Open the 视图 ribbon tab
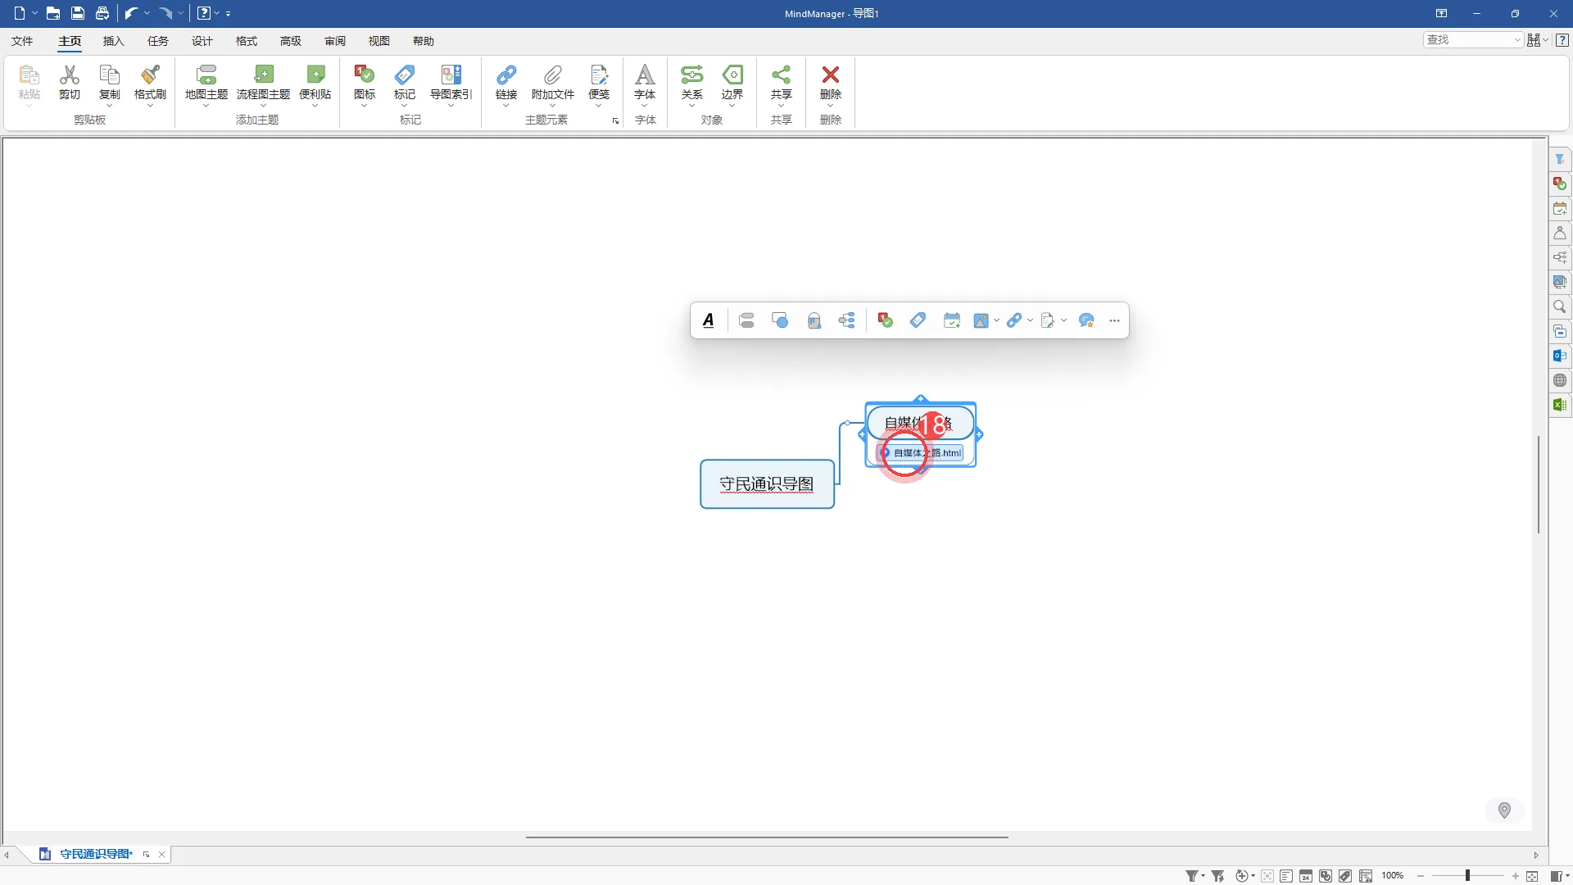 pyautogui.click(x=379, y=41)
